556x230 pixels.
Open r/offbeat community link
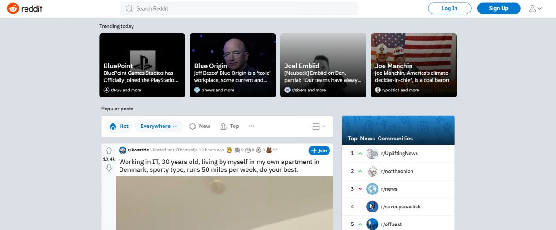(392, 224)
